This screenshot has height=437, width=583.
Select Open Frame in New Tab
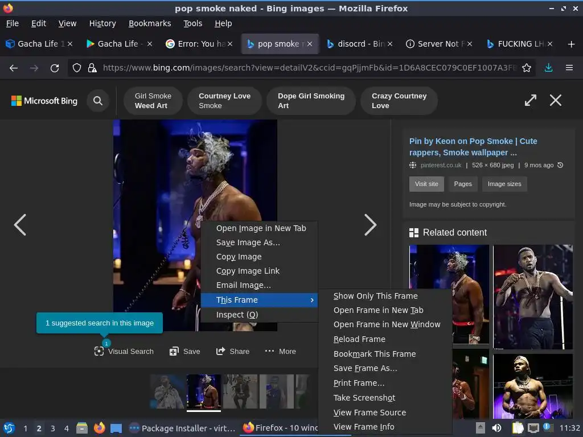(385, 310)
